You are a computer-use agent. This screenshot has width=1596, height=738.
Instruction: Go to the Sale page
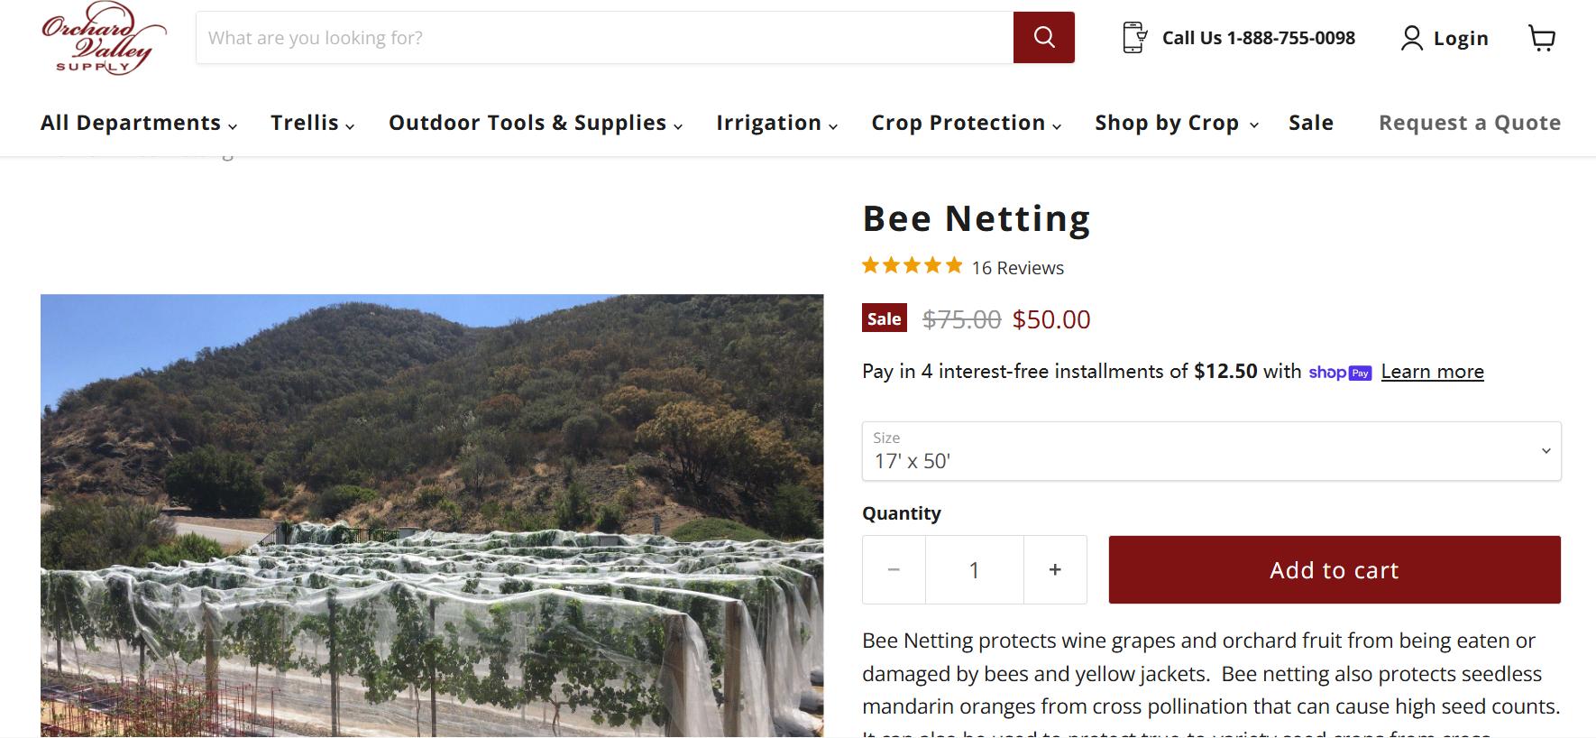(1310, 123)
